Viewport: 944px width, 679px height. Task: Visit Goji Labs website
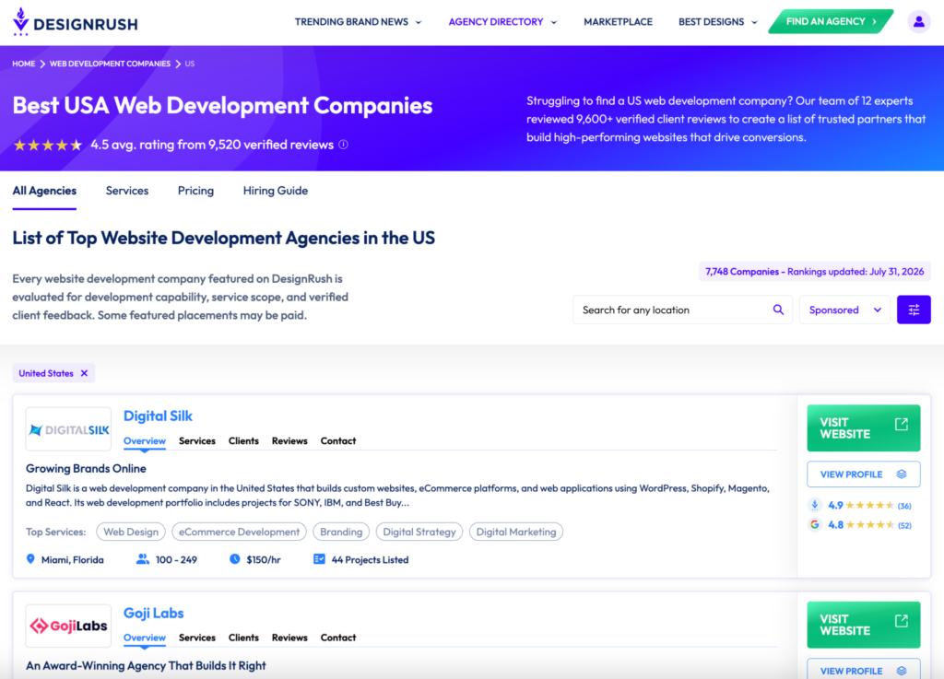[x=863, y=625]
